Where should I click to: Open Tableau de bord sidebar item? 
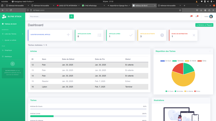pyautogui.click(x=11, y=24)
